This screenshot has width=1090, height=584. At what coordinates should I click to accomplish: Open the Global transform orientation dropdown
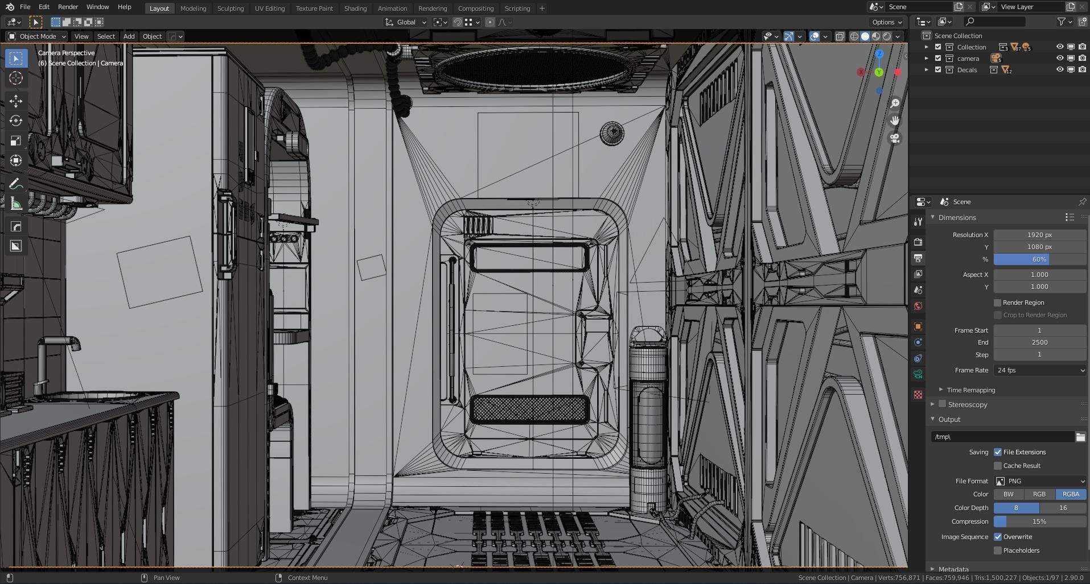tap(406, 22)
